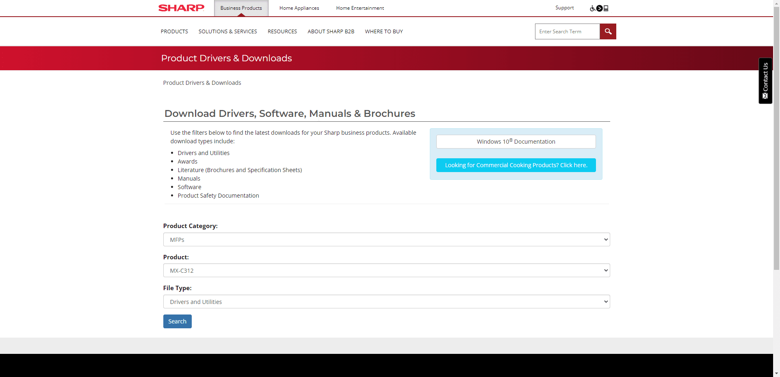Switch to Home Appliances tab

click(x=299, y=8)
